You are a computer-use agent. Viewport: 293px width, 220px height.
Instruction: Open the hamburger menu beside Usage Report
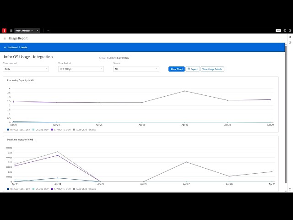(5, 38)
